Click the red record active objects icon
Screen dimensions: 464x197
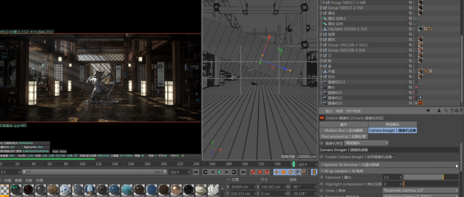pyautogui.click(x=253, y=172)
